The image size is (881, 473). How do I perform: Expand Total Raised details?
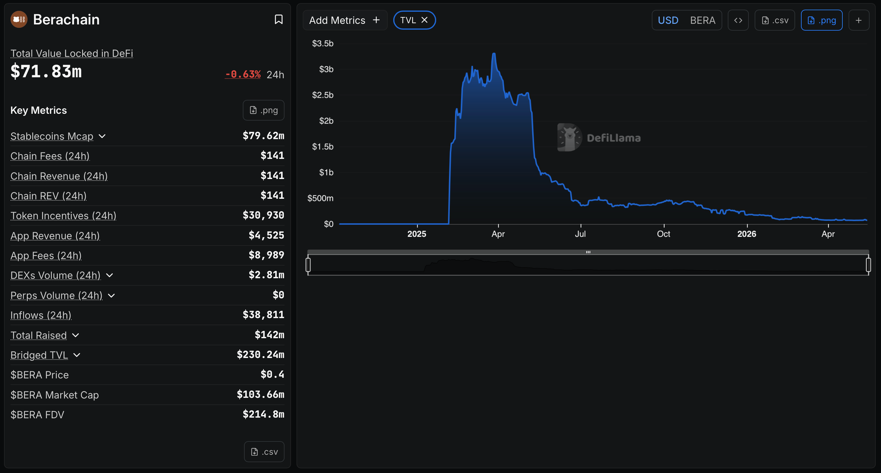(76, 335)
